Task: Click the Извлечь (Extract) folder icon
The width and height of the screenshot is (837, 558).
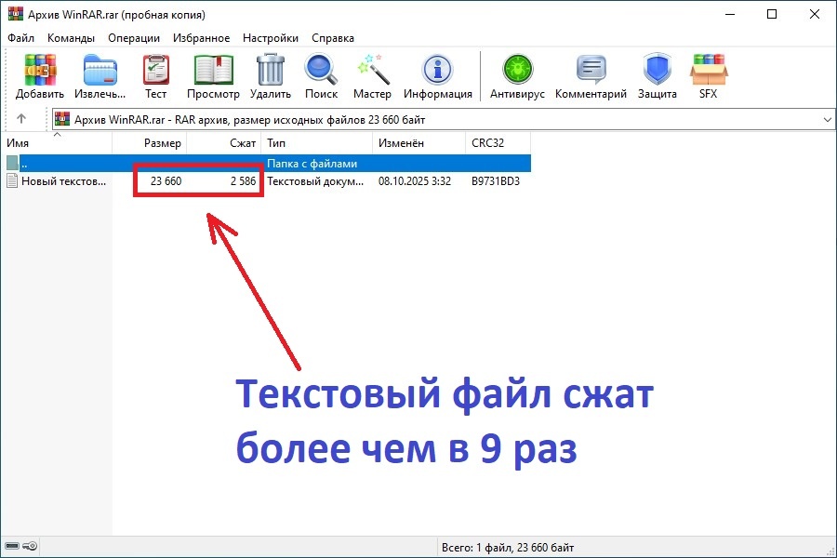Action: point(100,70)
